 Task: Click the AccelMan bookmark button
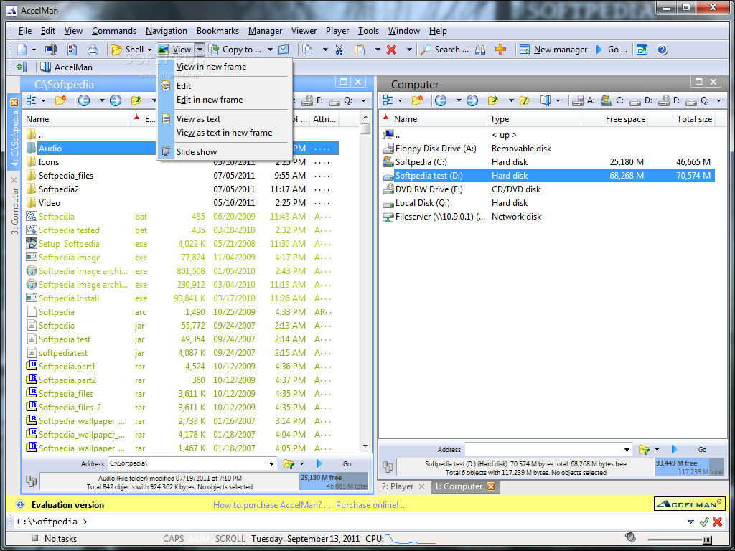(x=67, y=67)
